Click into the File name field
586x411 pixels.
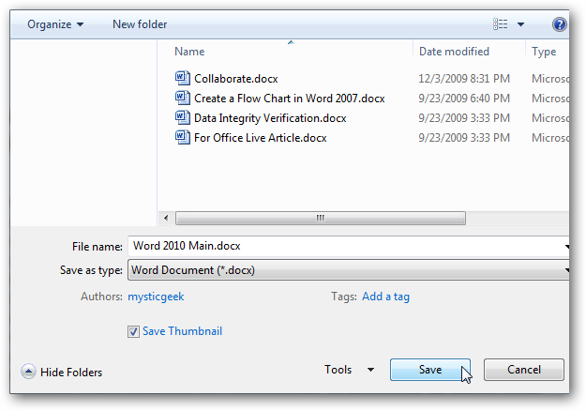pyautogui.click(x=346, y=246)
